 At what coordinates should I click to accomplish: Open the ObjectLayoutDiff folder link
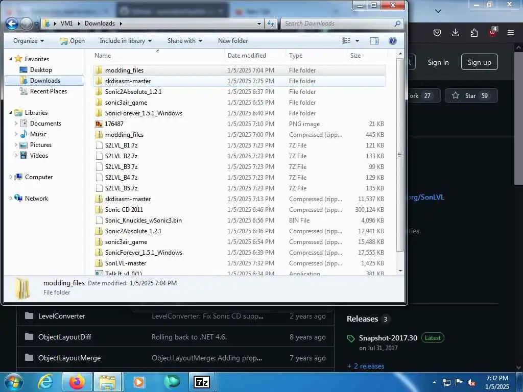tap(65, 337)
